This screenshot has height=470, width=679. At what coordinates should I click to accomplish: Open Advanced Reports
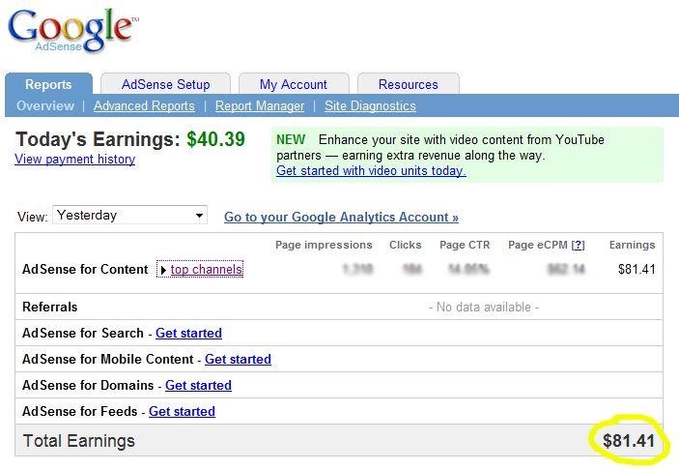click(x=144, y=105)
